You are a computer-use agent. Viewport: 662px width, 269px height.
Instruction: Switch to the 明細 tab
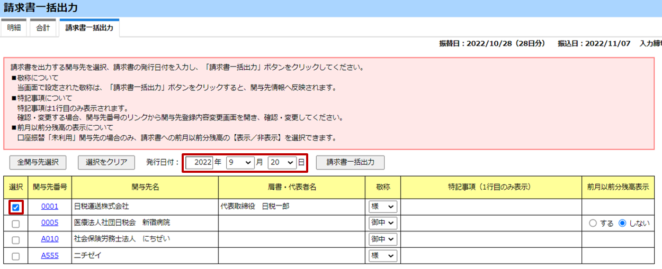[x=14, y=28]
